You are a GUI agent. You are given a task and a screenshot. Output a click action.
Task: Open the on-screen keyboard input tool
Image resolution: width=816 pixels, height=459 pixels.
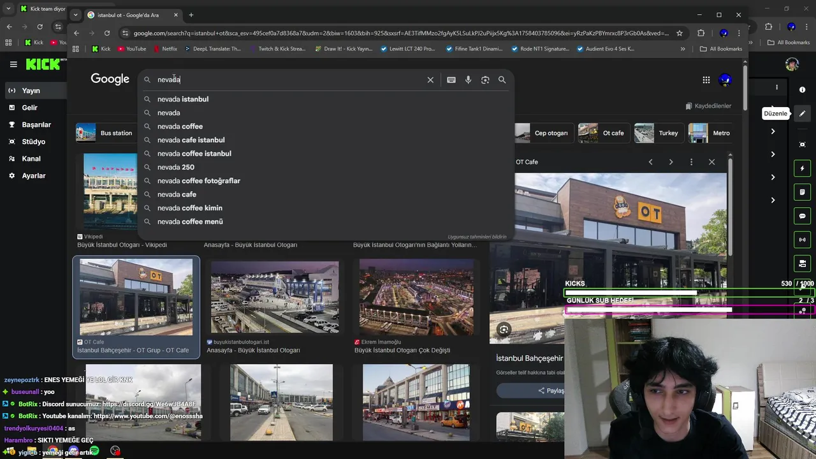pyautogui.click(x=451, y=80)
